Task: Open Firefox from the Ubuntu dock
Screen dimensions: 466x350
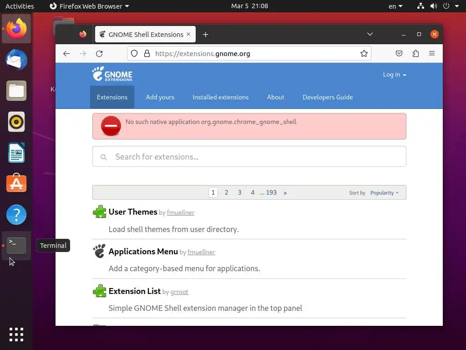Action: pyautogui.click(x=16, y=29)
